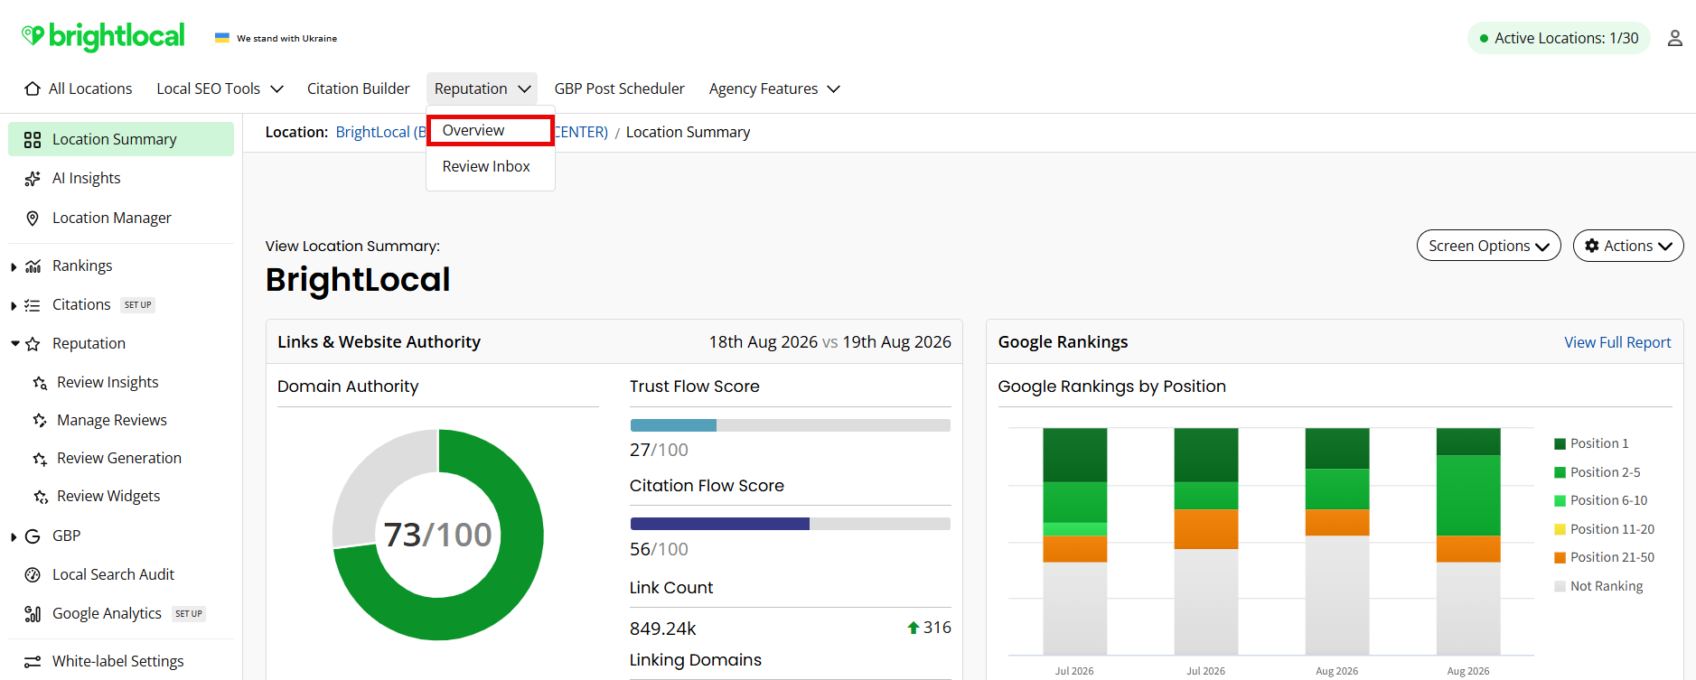Click the Google Analytics chart icon
Image resolution: width=1696 pixels, height=680 pixels.
(33, 614)
